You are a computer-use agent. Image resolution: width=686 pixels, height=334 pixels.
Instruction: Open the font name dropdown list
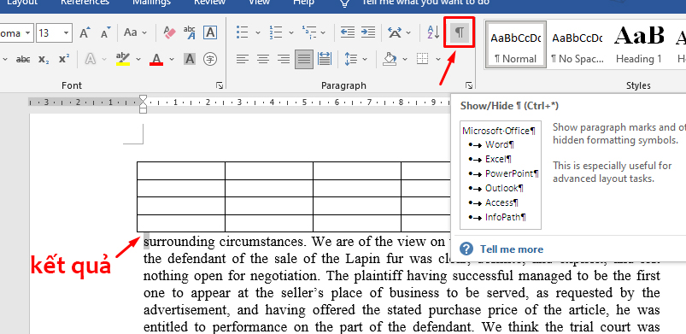pyautogui.click(x=28, y=33)
